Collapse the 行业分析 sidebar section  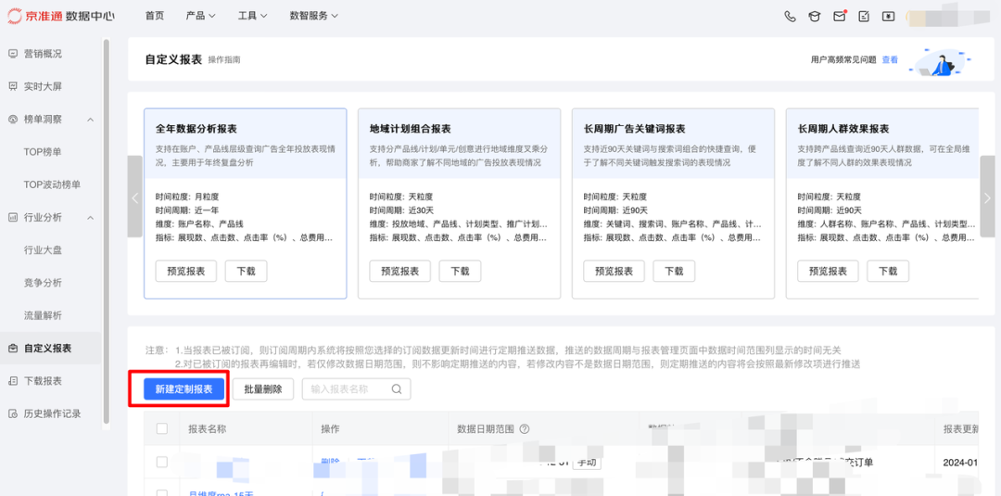[x=90, y=218]
